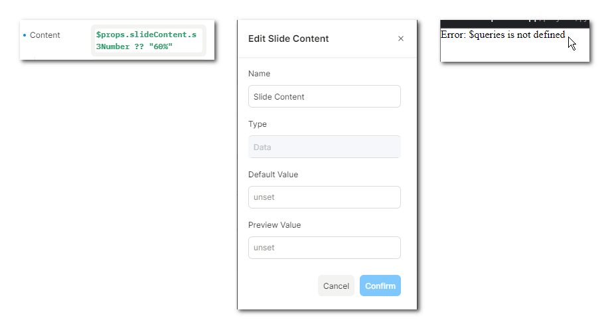Close the Edit Slide Content dialog
Image resolution: width=610 pixels, height=330 pixels.
pyautogui.click(x=400, y=39)
